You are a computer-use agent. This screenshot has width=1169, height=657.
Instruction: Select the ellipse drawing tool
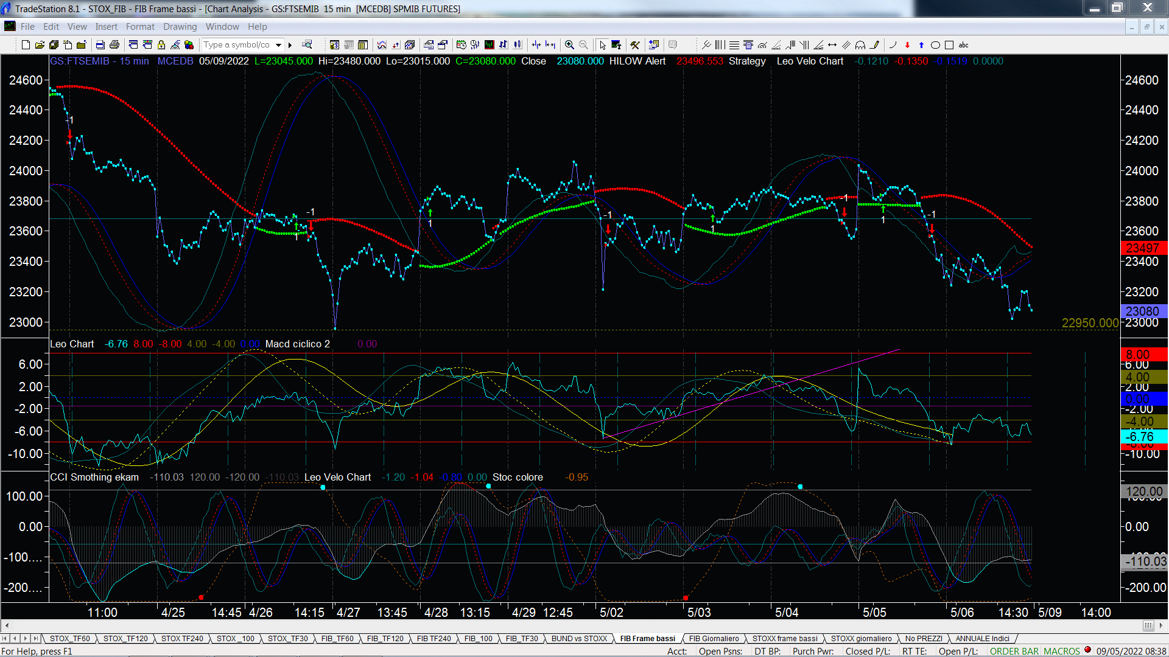click(x=935, y=45)
